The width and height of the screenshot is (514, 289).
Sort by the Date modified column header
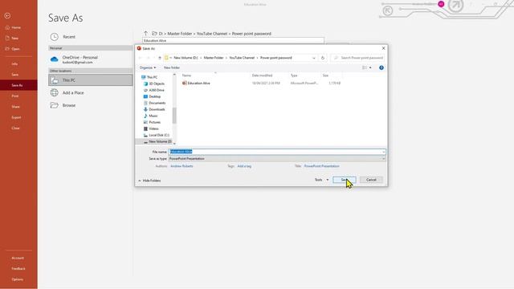pyautogui.click(x=263, y=75)
